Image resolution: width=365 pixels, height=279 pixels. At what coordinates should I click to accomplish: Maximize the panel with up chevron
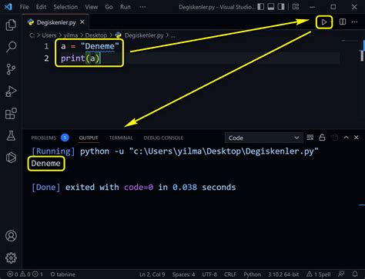point(346,138)
